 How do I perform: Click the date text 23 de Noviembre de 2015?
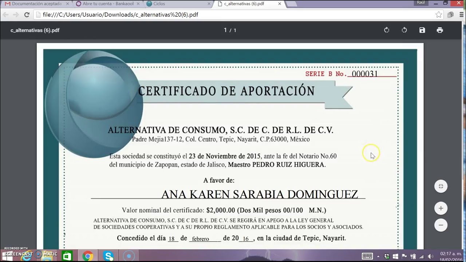[x=225, y=156]
